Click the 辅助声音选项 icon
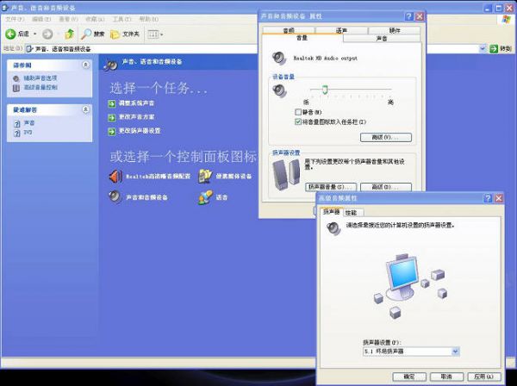 16,78
